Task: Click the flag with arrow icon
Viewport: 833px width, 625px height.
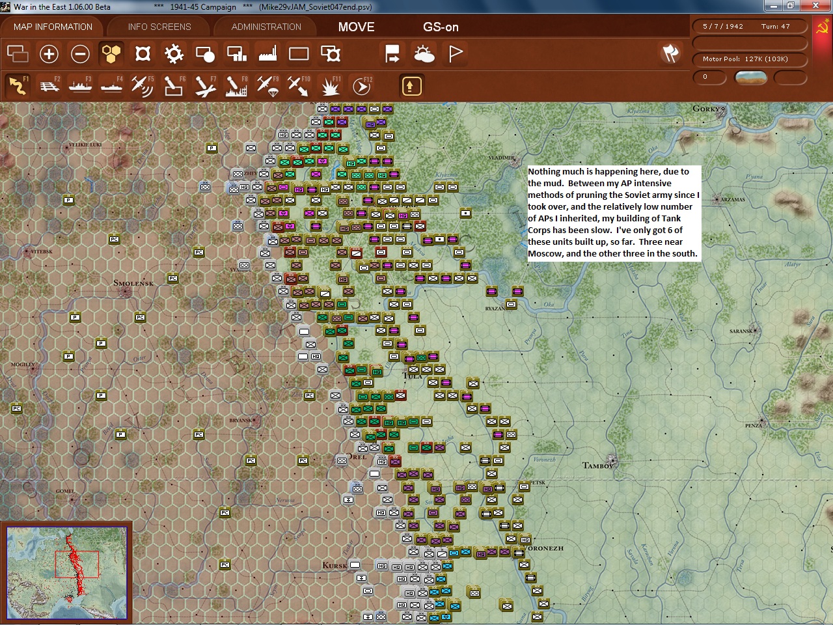Action: point(392,53)
